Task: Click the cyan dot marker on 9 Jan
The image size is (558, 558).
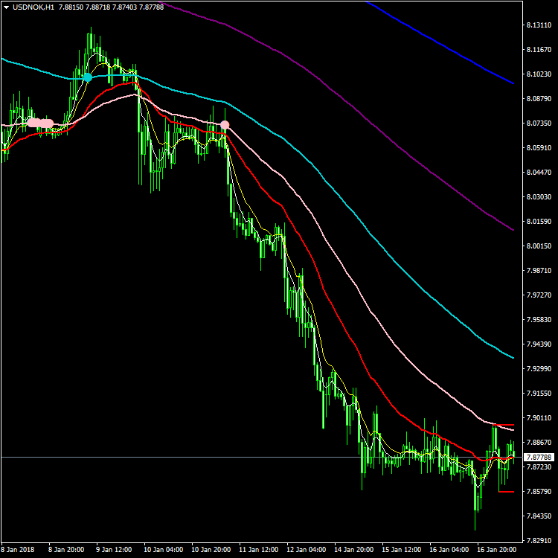Action: (88, 77)
